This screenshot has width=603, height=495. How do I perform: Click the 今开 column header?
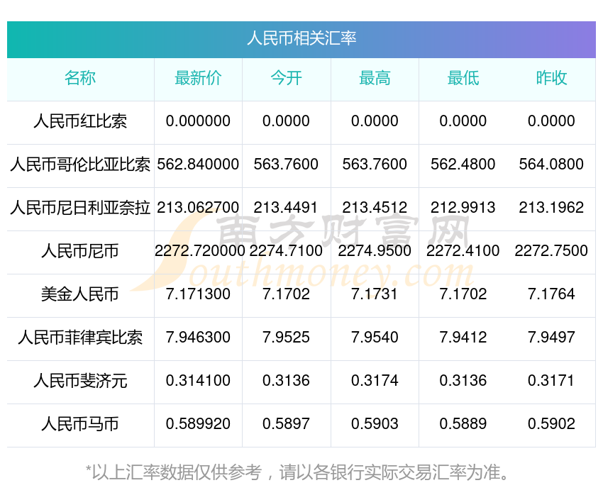(x=286, y=78)
